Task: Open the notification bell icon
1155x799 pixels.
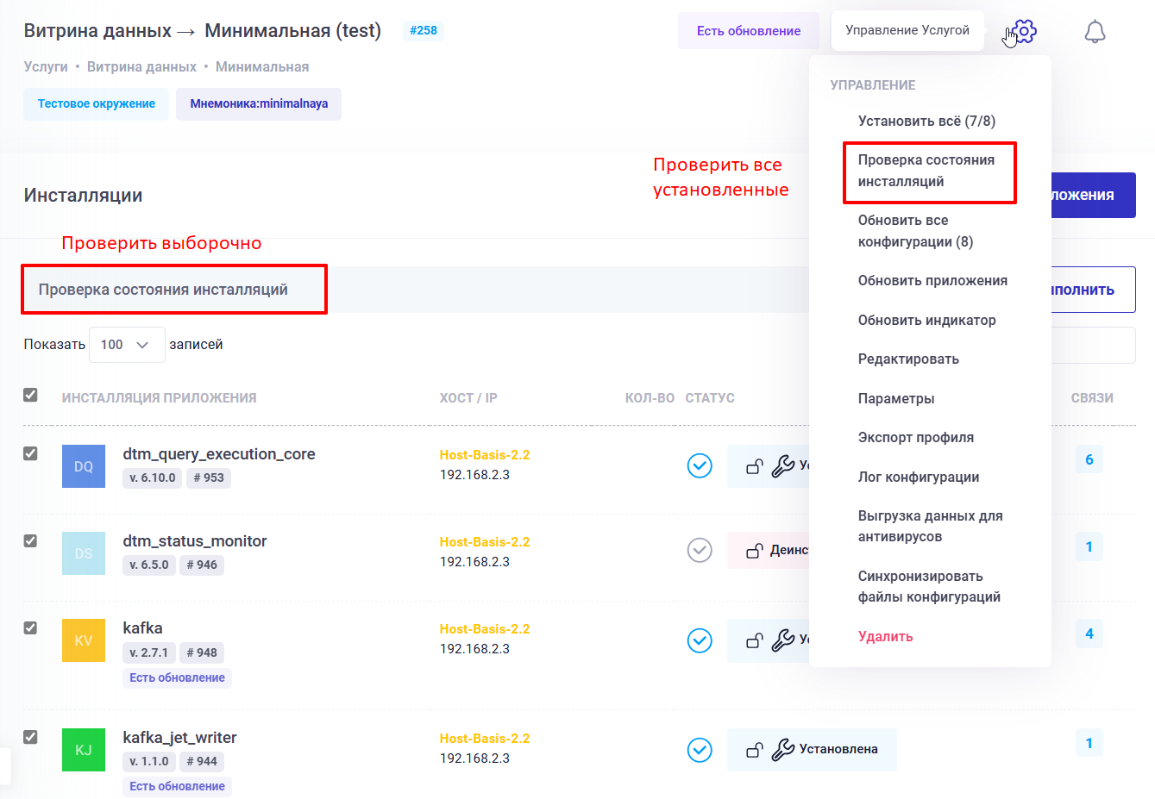Action: pos(1095,30)
